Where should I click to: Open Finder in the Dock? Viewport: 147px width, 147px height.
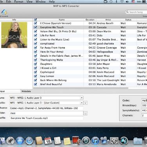2,141
